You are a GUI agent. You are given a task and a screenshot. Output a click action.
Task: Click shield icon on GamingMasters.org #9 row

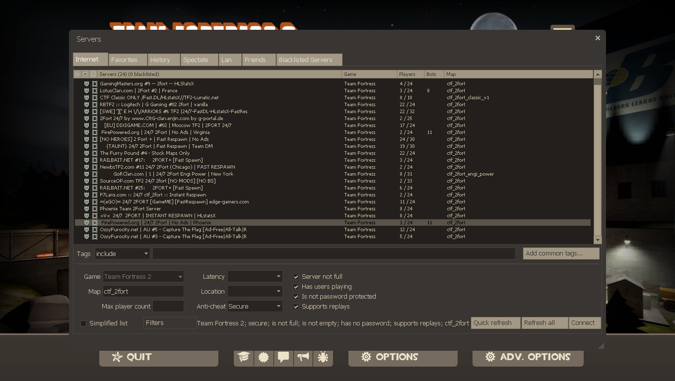click(x=86, y=84)
